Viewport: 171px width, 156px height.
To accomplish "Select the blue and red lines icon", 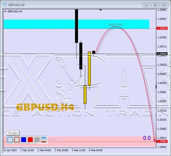I will [44, 140].
